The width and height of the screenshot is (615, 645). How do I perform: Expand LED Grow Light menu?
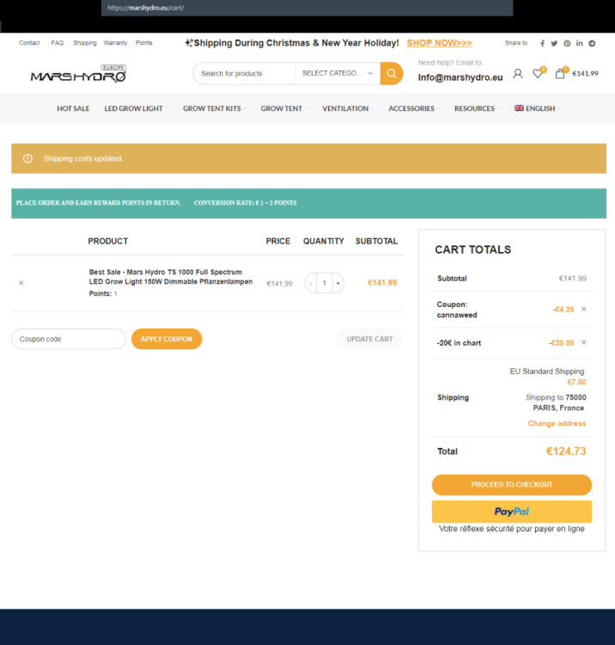pyautogui.click(x=136, y=108)
